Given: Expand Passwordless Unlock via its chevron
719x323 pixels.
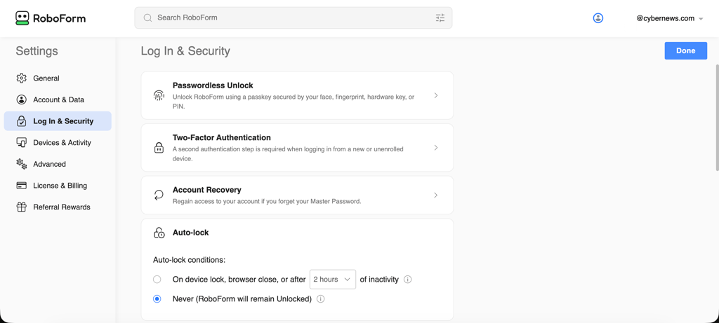Looking at the screenshot, I should 436,95.
